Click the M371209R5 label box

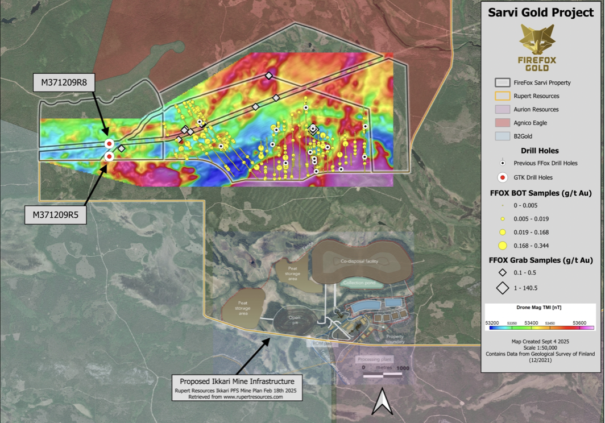pos(56,215)
